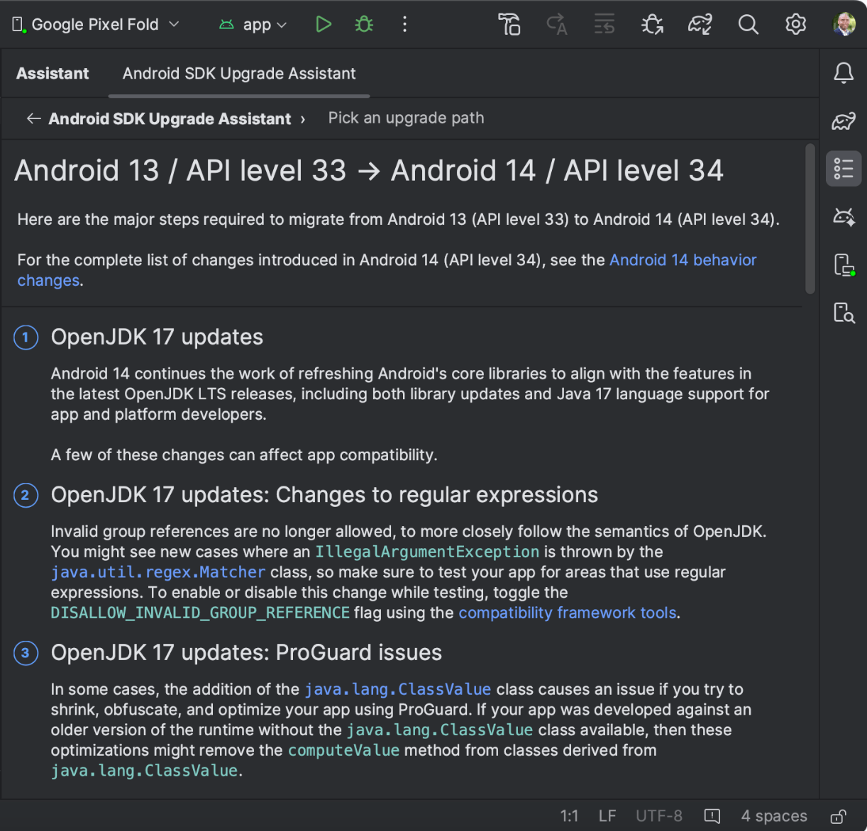The width and height of the screenshot is (867, 831).
Task: Open the Gemini Android sparkle tool window
Action: (x=844, y=216)
